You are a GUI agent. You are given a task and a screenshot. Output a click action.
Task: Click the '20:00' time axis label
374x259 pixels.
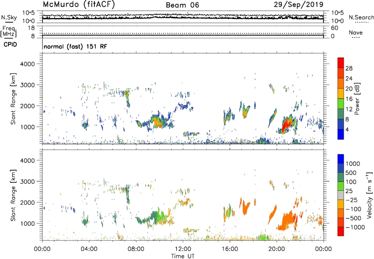tap(277, 249)
